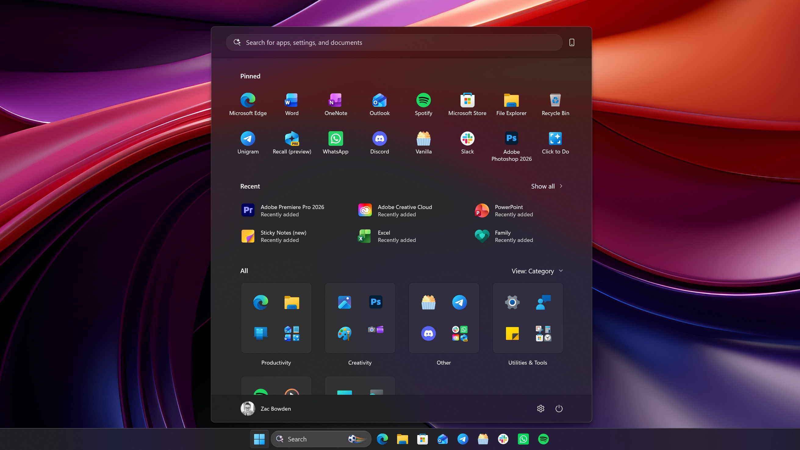This screenshot has width=800, height=450.
Task: Open the pinned OneNote app
Action: tap(336, 105)
